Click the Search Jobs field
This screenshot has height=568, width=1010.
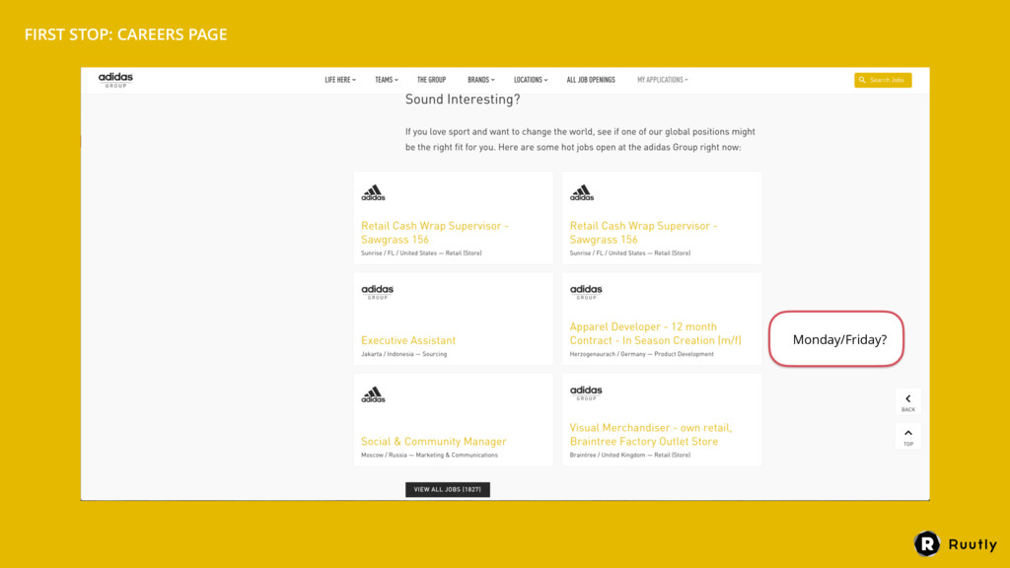[883, 80]
